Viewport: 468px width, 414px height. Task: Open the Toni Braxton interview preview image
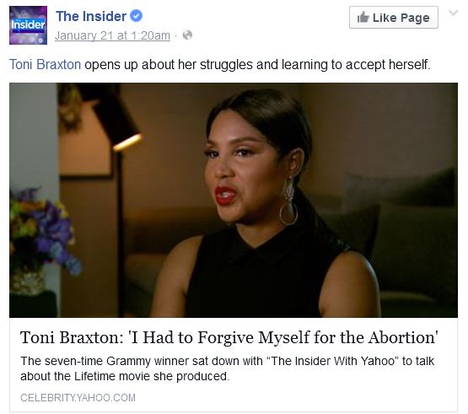tap(234, 200)
